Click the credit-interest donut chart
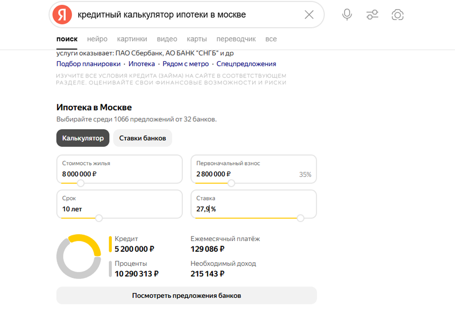Viewport: 455px width, 310px height. tap(79, 257)
